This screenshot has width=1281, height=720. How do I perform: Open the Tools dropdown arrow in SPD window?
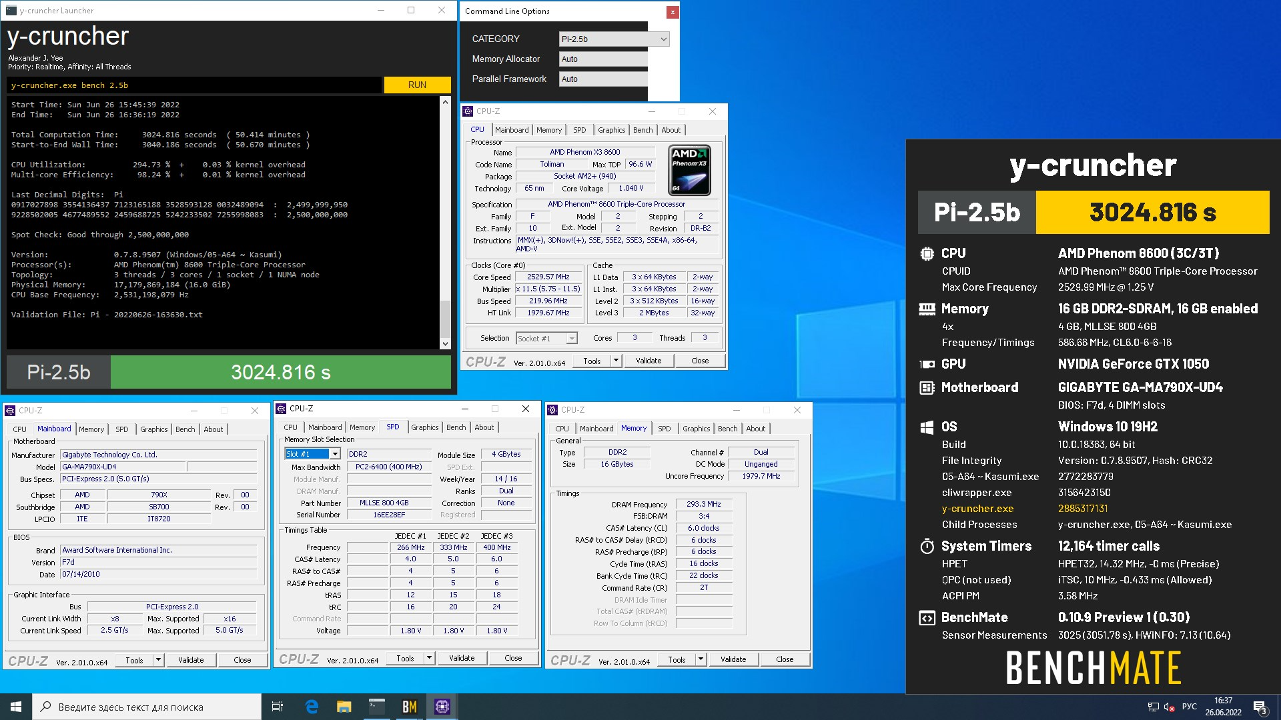tap(429, 658)
